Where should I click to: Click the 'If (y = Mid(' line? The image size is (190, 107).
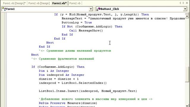[x=102, y=15]
